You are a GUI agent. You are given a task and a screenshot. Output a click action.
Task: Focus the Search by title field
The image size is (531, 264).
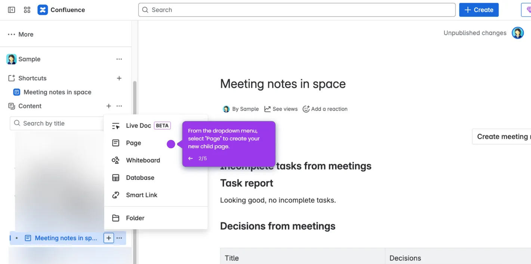point(57,123)
